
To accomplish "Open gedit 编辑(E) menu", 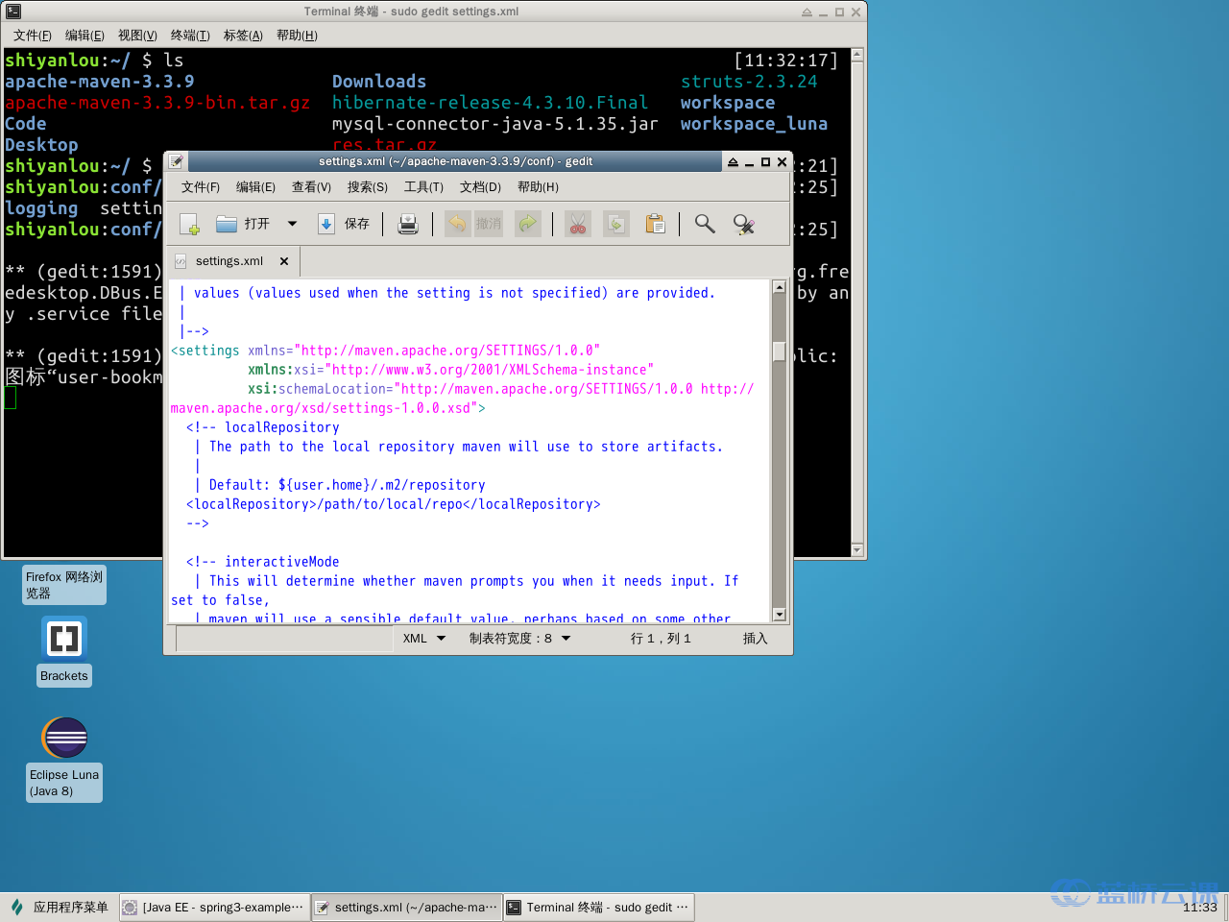I will tap(255, 187).
